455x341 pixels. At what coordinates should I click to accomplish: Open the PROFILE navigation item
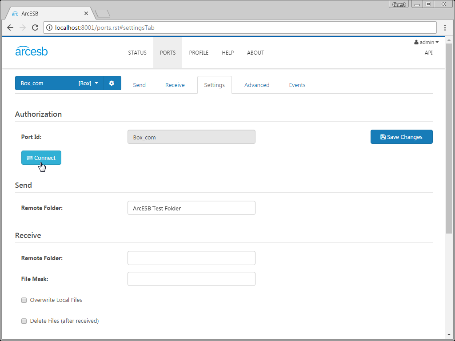tap(199, 52)
